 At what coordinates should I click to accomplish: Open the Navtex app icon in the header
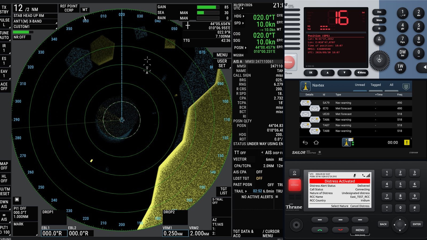click(305, 86)
